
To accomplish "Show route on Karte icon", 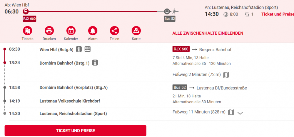I will [136, 31].
